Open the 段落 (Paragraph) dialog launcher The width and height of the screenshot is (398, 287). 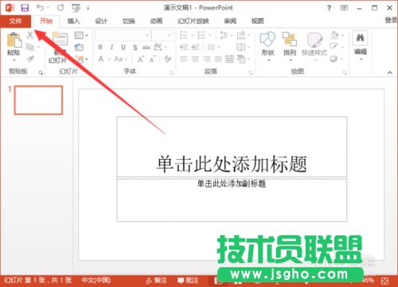251,72
